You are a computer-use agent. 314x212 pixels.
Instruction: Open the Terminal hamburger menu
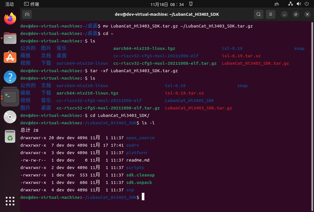click(270, 14)
